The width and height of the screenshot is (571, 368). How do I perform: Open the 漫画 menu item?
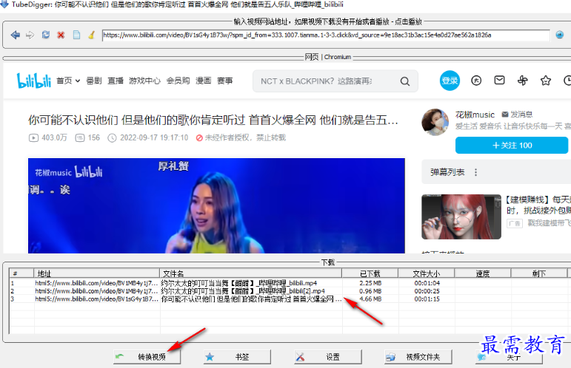tap(203, 81)
